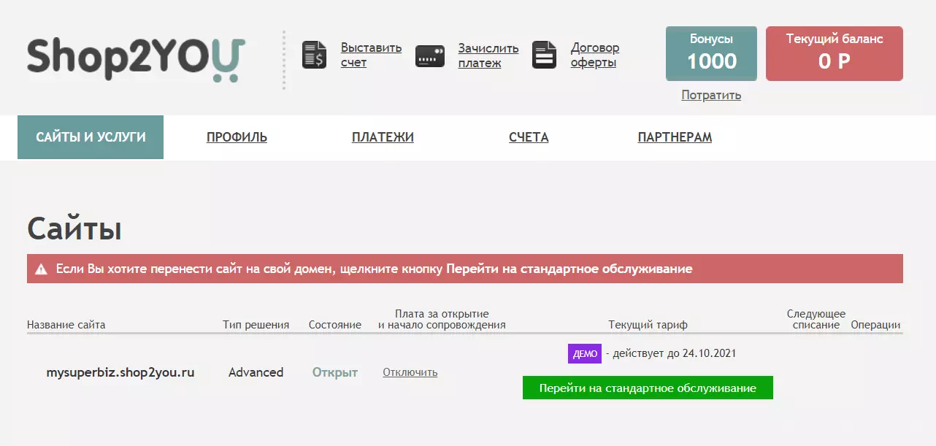Click the mysuperbiz.shop2you.ru site name
The image size is (936, 446).
[x=120, y=372]
